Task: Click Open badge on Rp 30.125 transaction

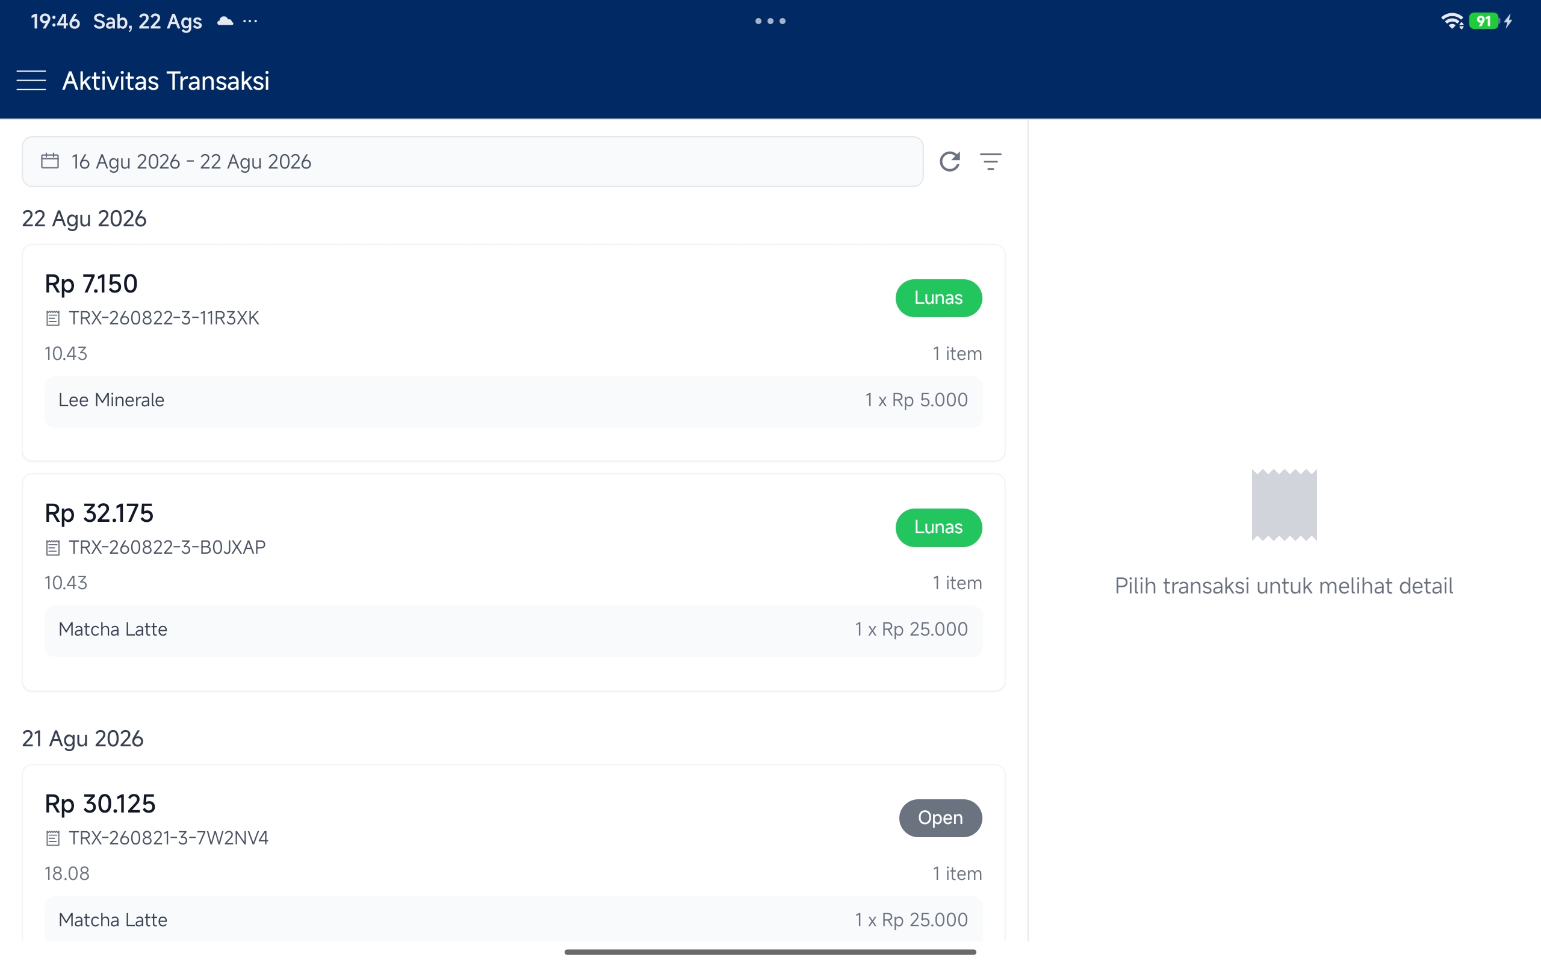Action: [940, 818]
